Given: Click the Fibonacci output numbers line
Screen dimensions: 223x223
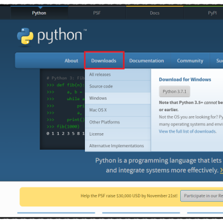Looking at the screenshot, I should [65, 134].
